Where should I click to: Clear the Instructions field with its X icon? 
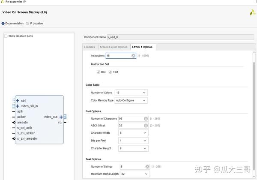tap(133, 56)
